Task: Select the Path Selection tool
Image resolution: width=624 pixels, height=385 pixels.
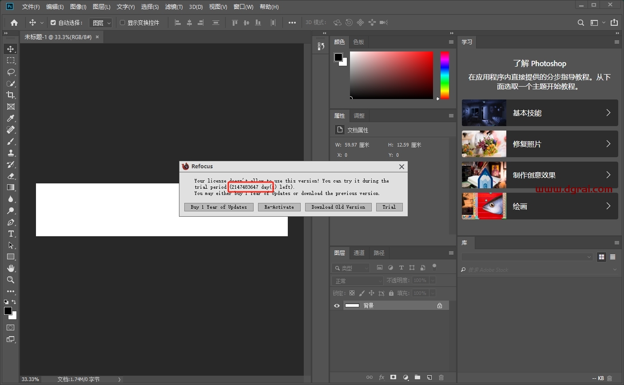Action: coord(11,245)
